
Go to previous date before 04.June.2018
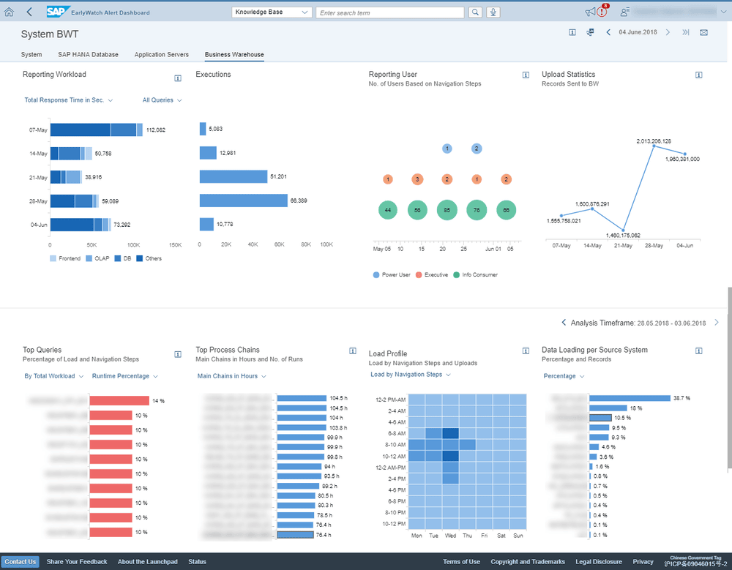tap(608, 32)
